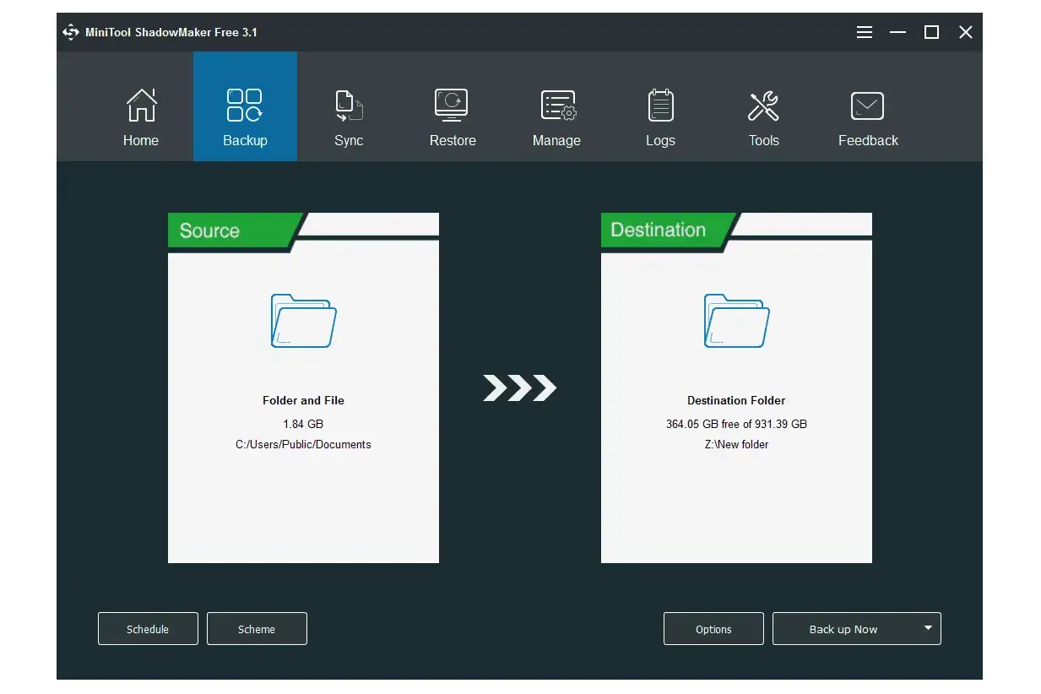This screenshot has width=1041, height=694.
Task: Open the Tools wrench icon
Action: coord(764,106)
